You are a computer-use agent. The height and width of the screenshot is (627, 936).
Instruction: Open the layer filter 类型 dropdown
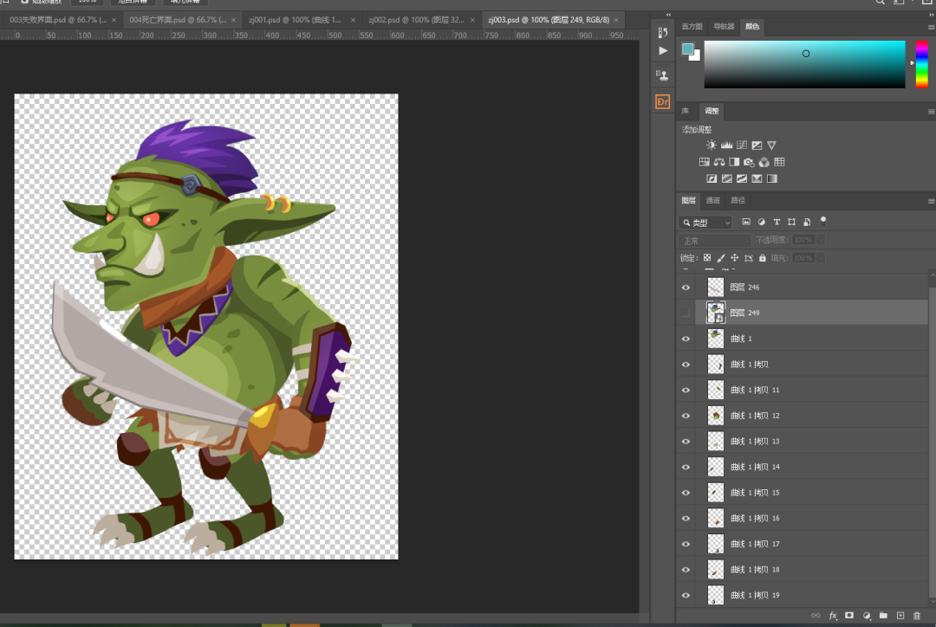pos(705,223)
